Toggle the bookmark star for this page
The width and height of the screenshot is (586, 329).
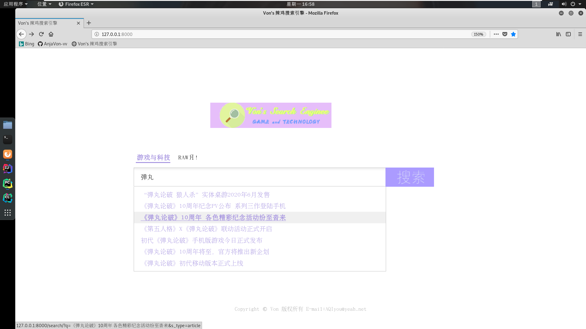click(513, 34)
